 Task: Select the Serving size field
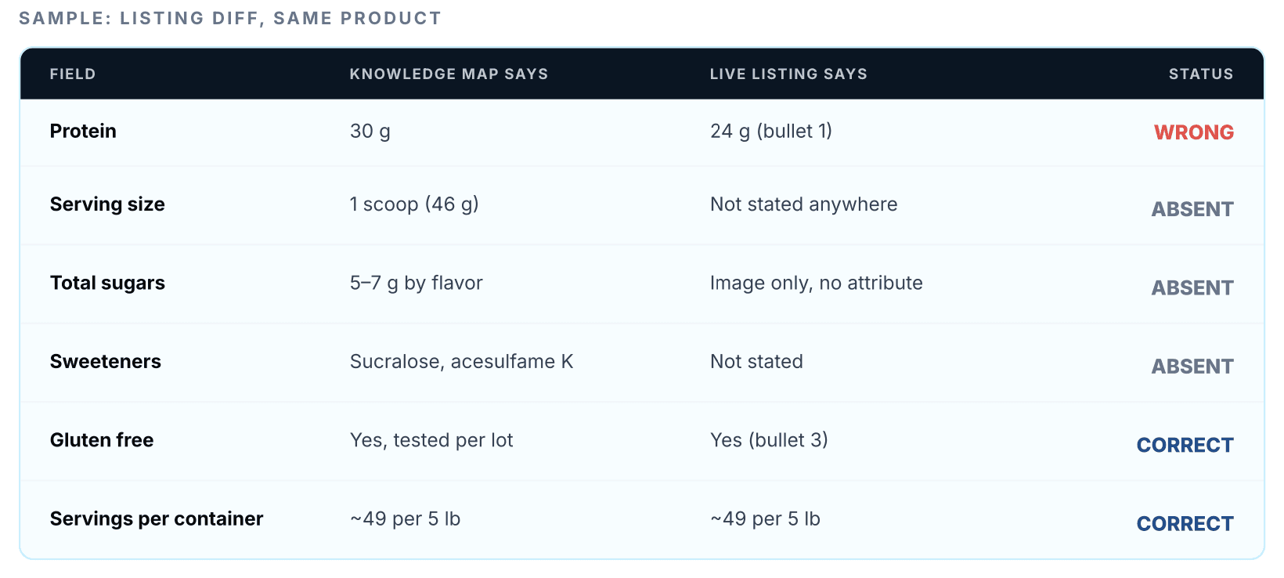click(107, 204)
